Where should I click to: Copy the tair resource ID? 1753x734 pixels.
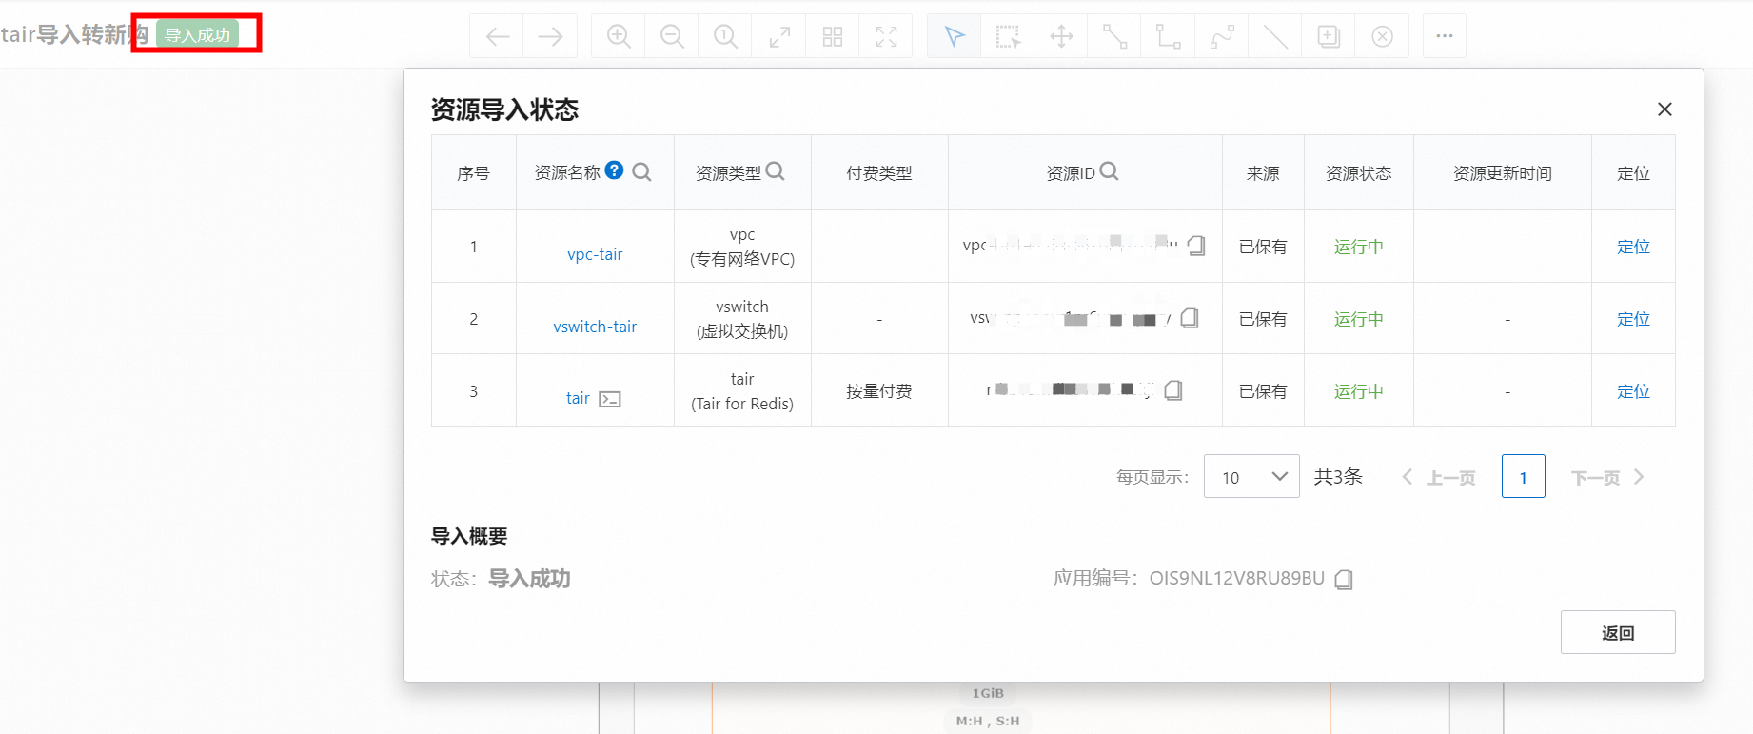click(1173, 390)
